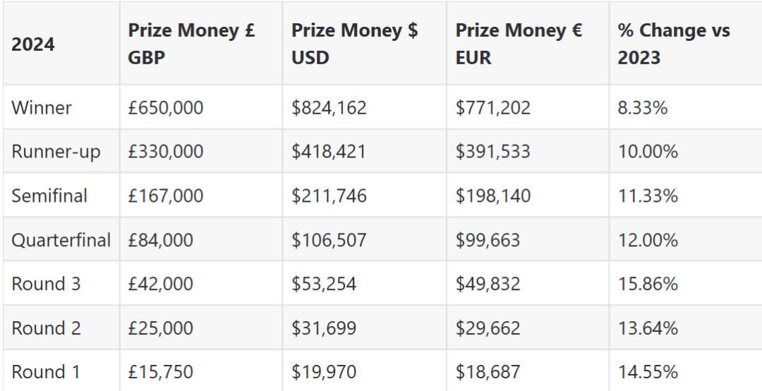Select the $18,687 cell
This screenshot has width=762, height=391.
(488, 372)
